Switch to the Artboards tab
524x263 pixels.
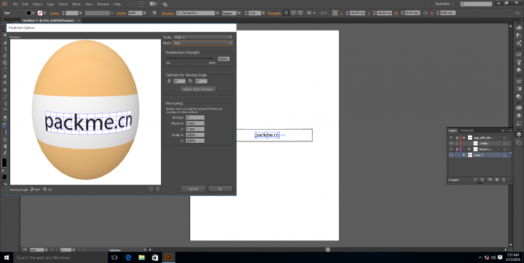point(467,130)
